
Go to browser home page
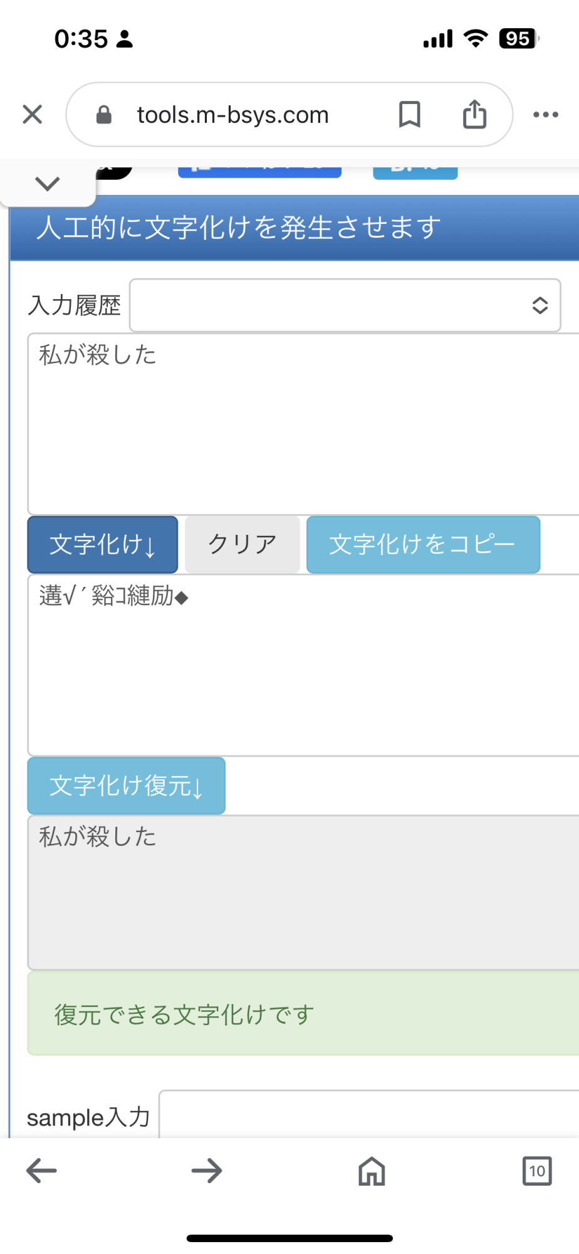click(372, 1171)
